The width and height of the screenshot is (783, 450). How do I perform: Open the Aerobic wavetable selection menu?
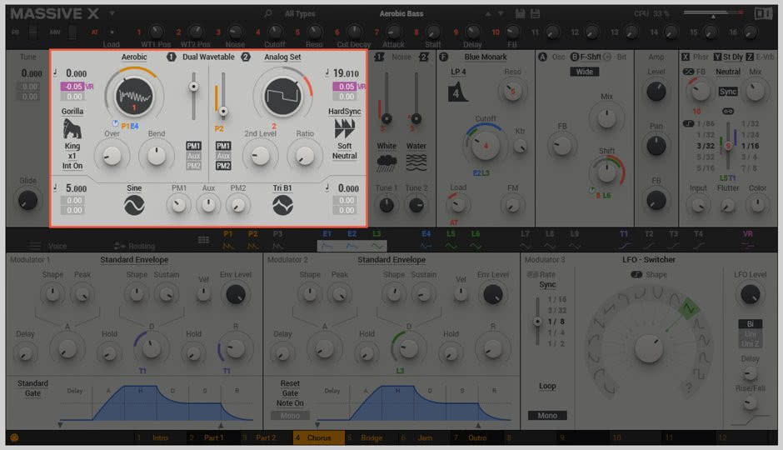134,57
